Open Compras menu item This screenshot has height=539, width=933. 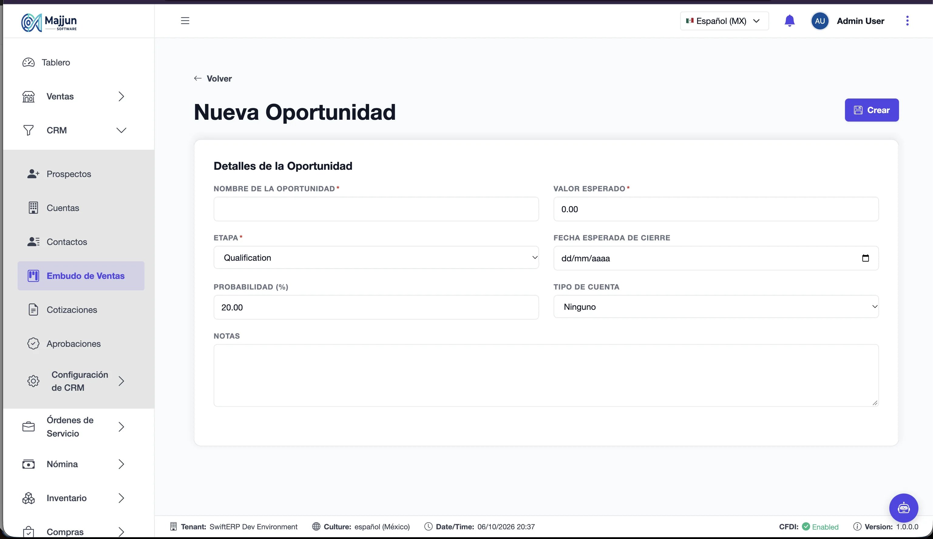[x=74, y=532]
